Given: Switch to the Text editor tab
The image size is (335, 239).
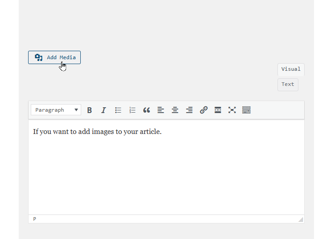Looking at the screenshot, I should point(288,85).
